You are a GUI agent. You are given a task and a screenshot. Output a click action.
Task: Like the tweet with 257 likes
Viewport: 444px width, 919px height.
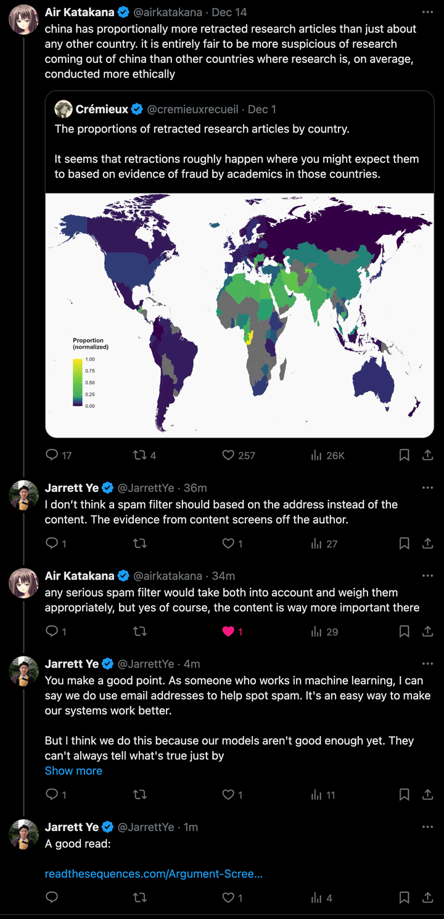point(228,455)
